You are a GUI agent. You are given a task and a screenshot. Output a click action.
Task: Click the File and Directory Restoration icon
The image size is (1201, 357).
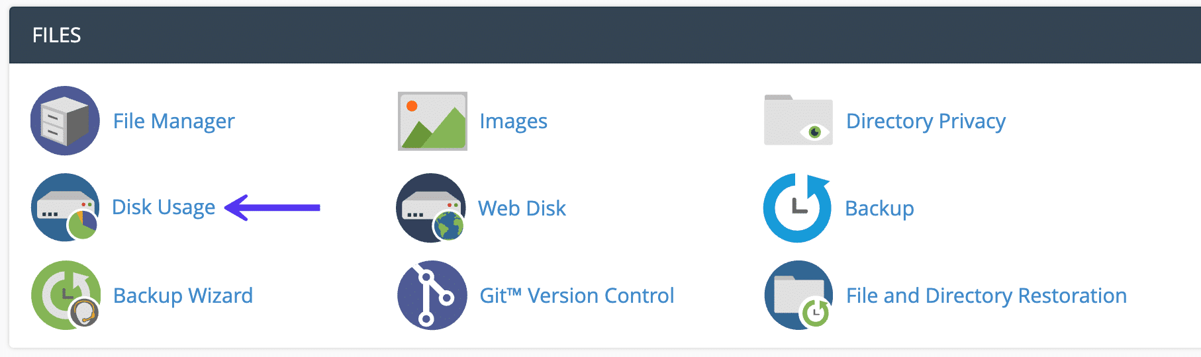[798, 295]
